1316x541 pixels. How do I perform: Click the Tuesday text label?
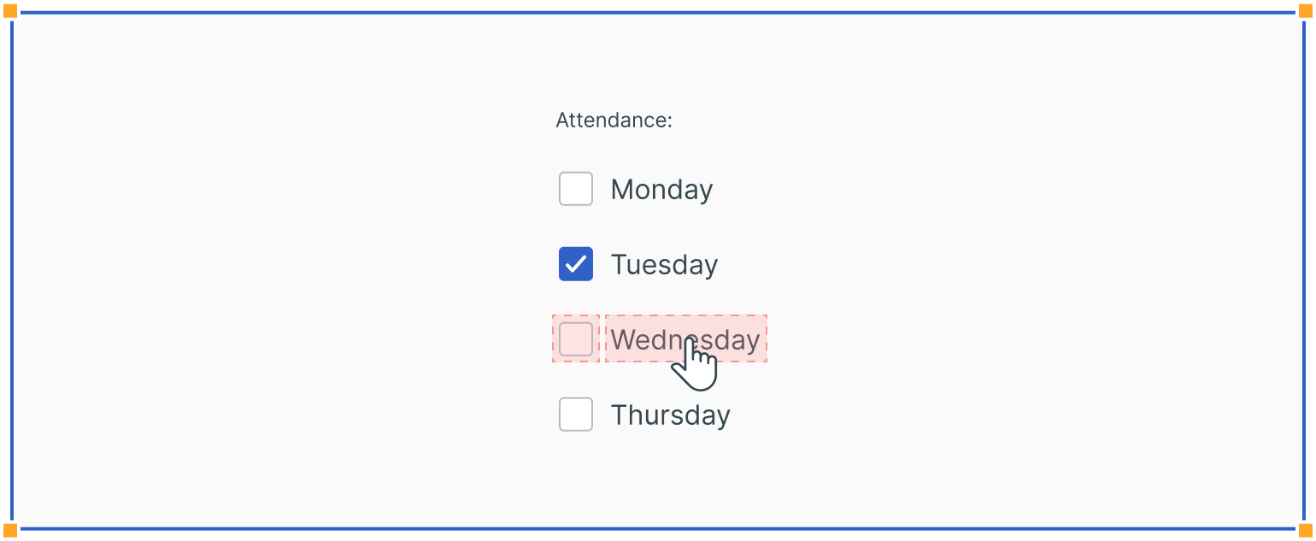664,265
